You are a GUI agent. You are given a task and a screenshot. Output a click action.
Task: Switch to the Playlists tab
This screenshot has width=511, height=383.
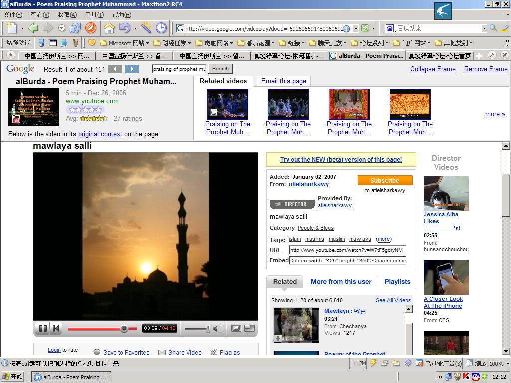(397, 282)
